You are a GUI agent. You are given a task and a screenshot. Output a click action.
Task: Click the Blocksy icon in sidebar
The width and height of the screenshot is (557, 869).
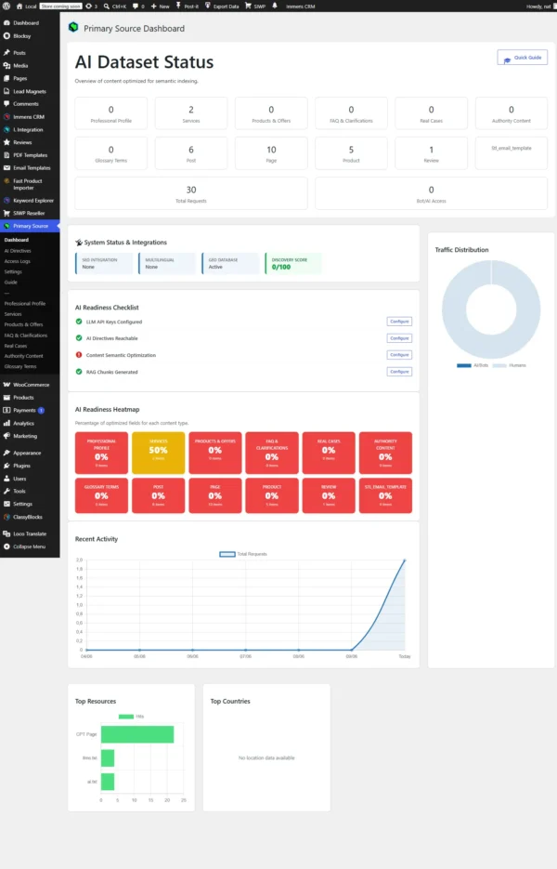click(x=6, y=36)
